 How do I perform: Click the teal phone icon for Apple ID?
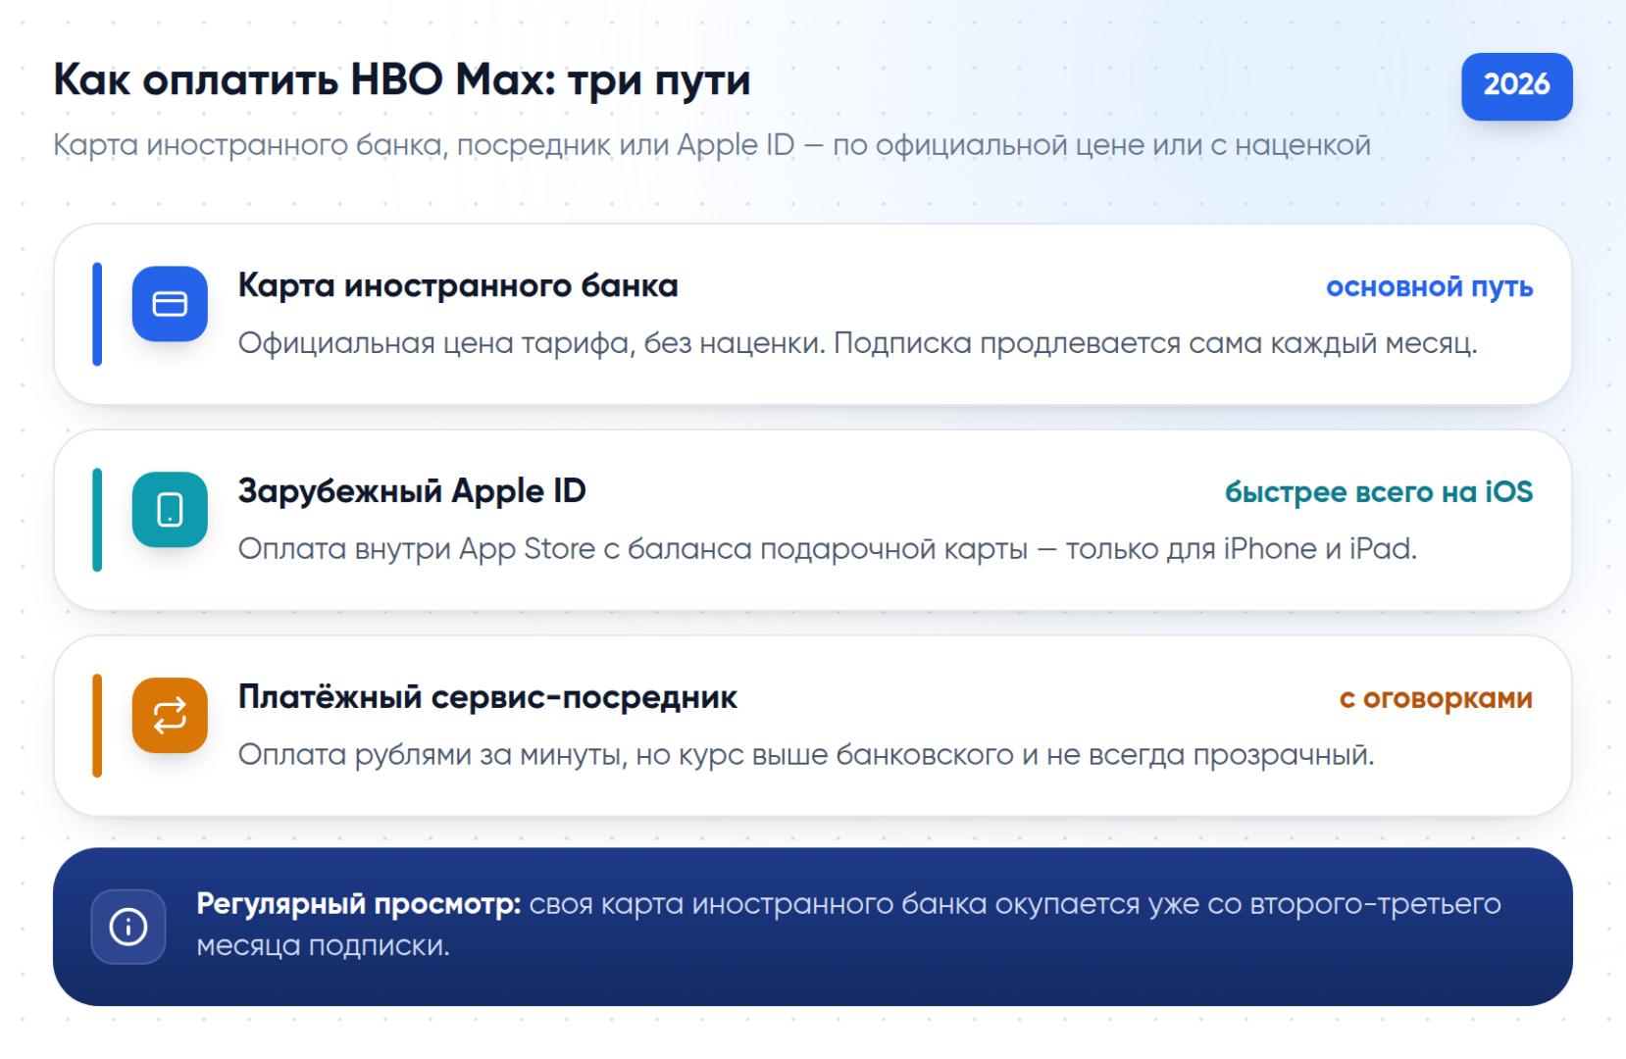170,510
